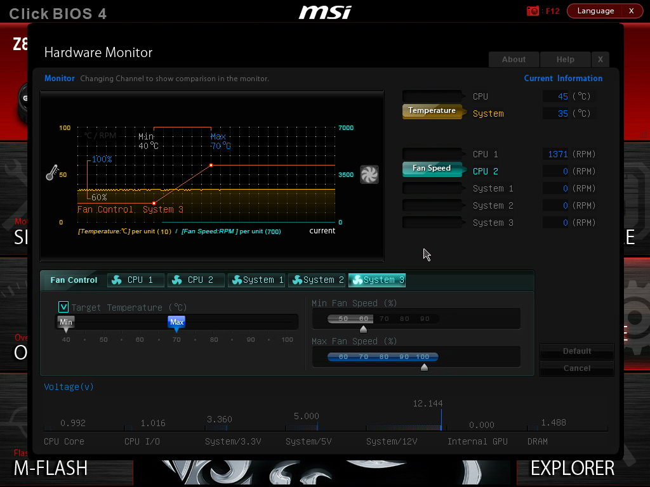Select the CPU 1 fan control tab
Viewport: 650px width, 487px height.
point(136,280)
